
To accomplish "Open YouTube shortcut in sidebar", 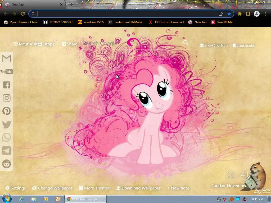I will pyautogui.click(x=6, y=71).
